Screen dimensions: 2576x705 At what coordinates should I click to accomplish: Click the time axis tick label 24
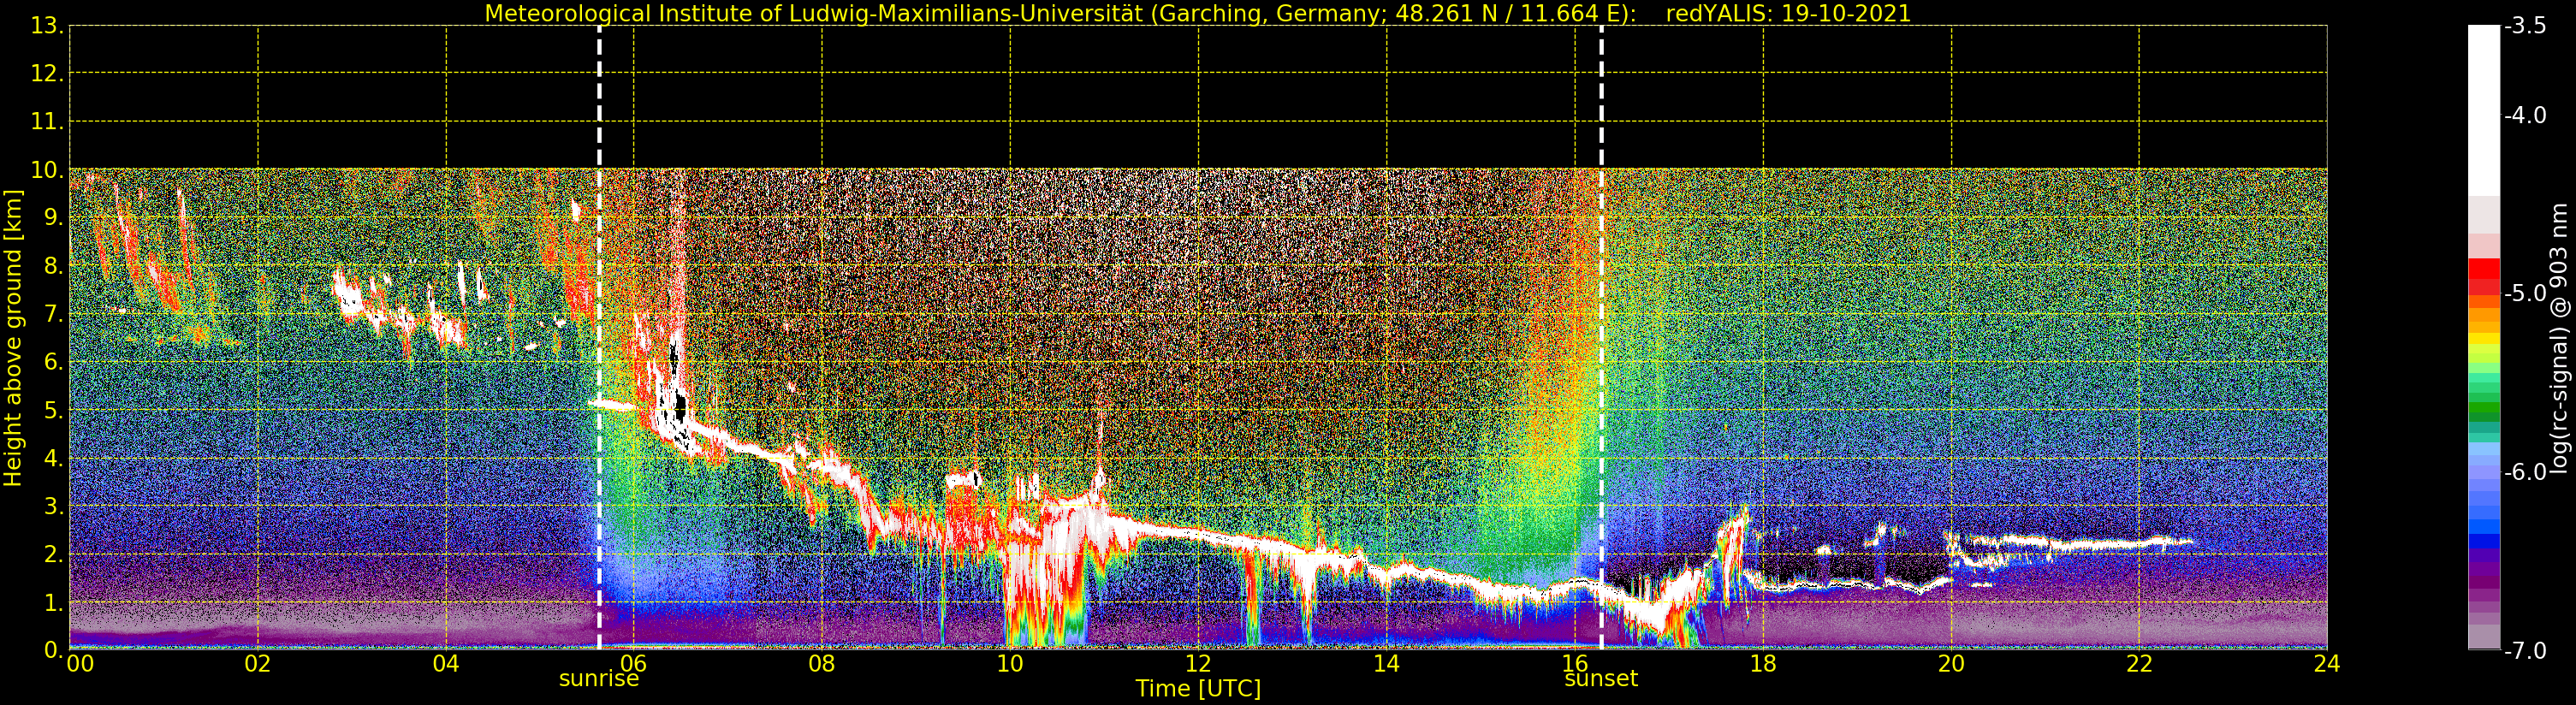click(2327, 664)
